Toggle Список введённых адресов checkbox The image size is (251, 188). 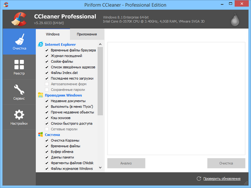click(47, 67)
